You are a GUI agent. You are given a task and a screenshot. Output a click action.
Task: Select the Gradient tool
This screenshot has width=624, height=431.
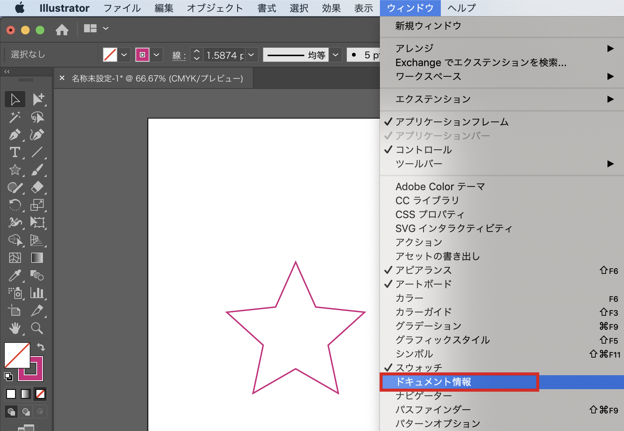click(x=37, y=258)
